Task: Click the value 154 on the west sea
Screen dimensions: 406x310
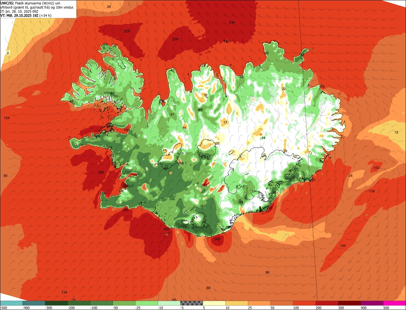Action: [7, 118]
